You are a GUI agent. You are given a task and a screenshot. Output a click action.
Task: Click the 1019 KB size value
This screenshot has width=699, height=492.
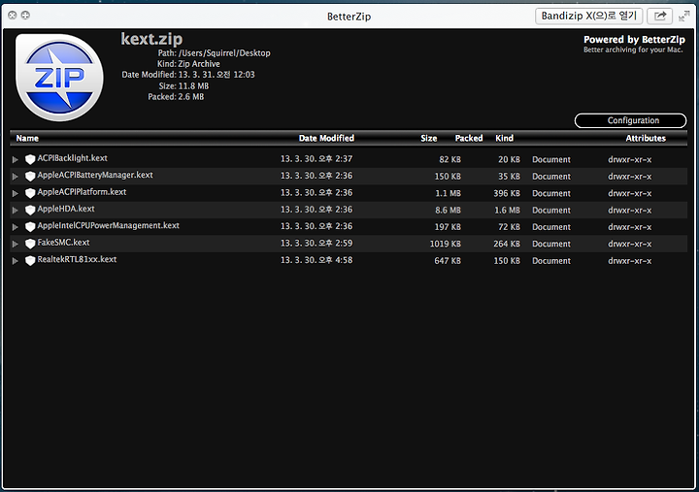(446, 245)
